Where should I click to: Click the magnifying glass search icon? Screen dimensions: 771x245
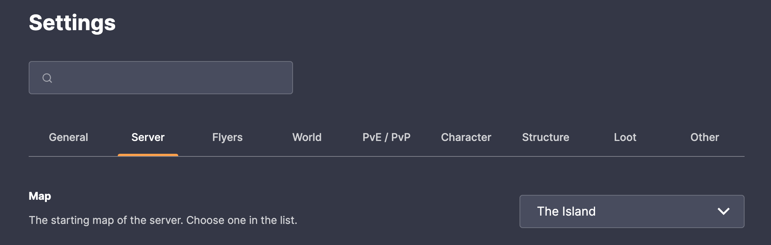pos(47,78)
